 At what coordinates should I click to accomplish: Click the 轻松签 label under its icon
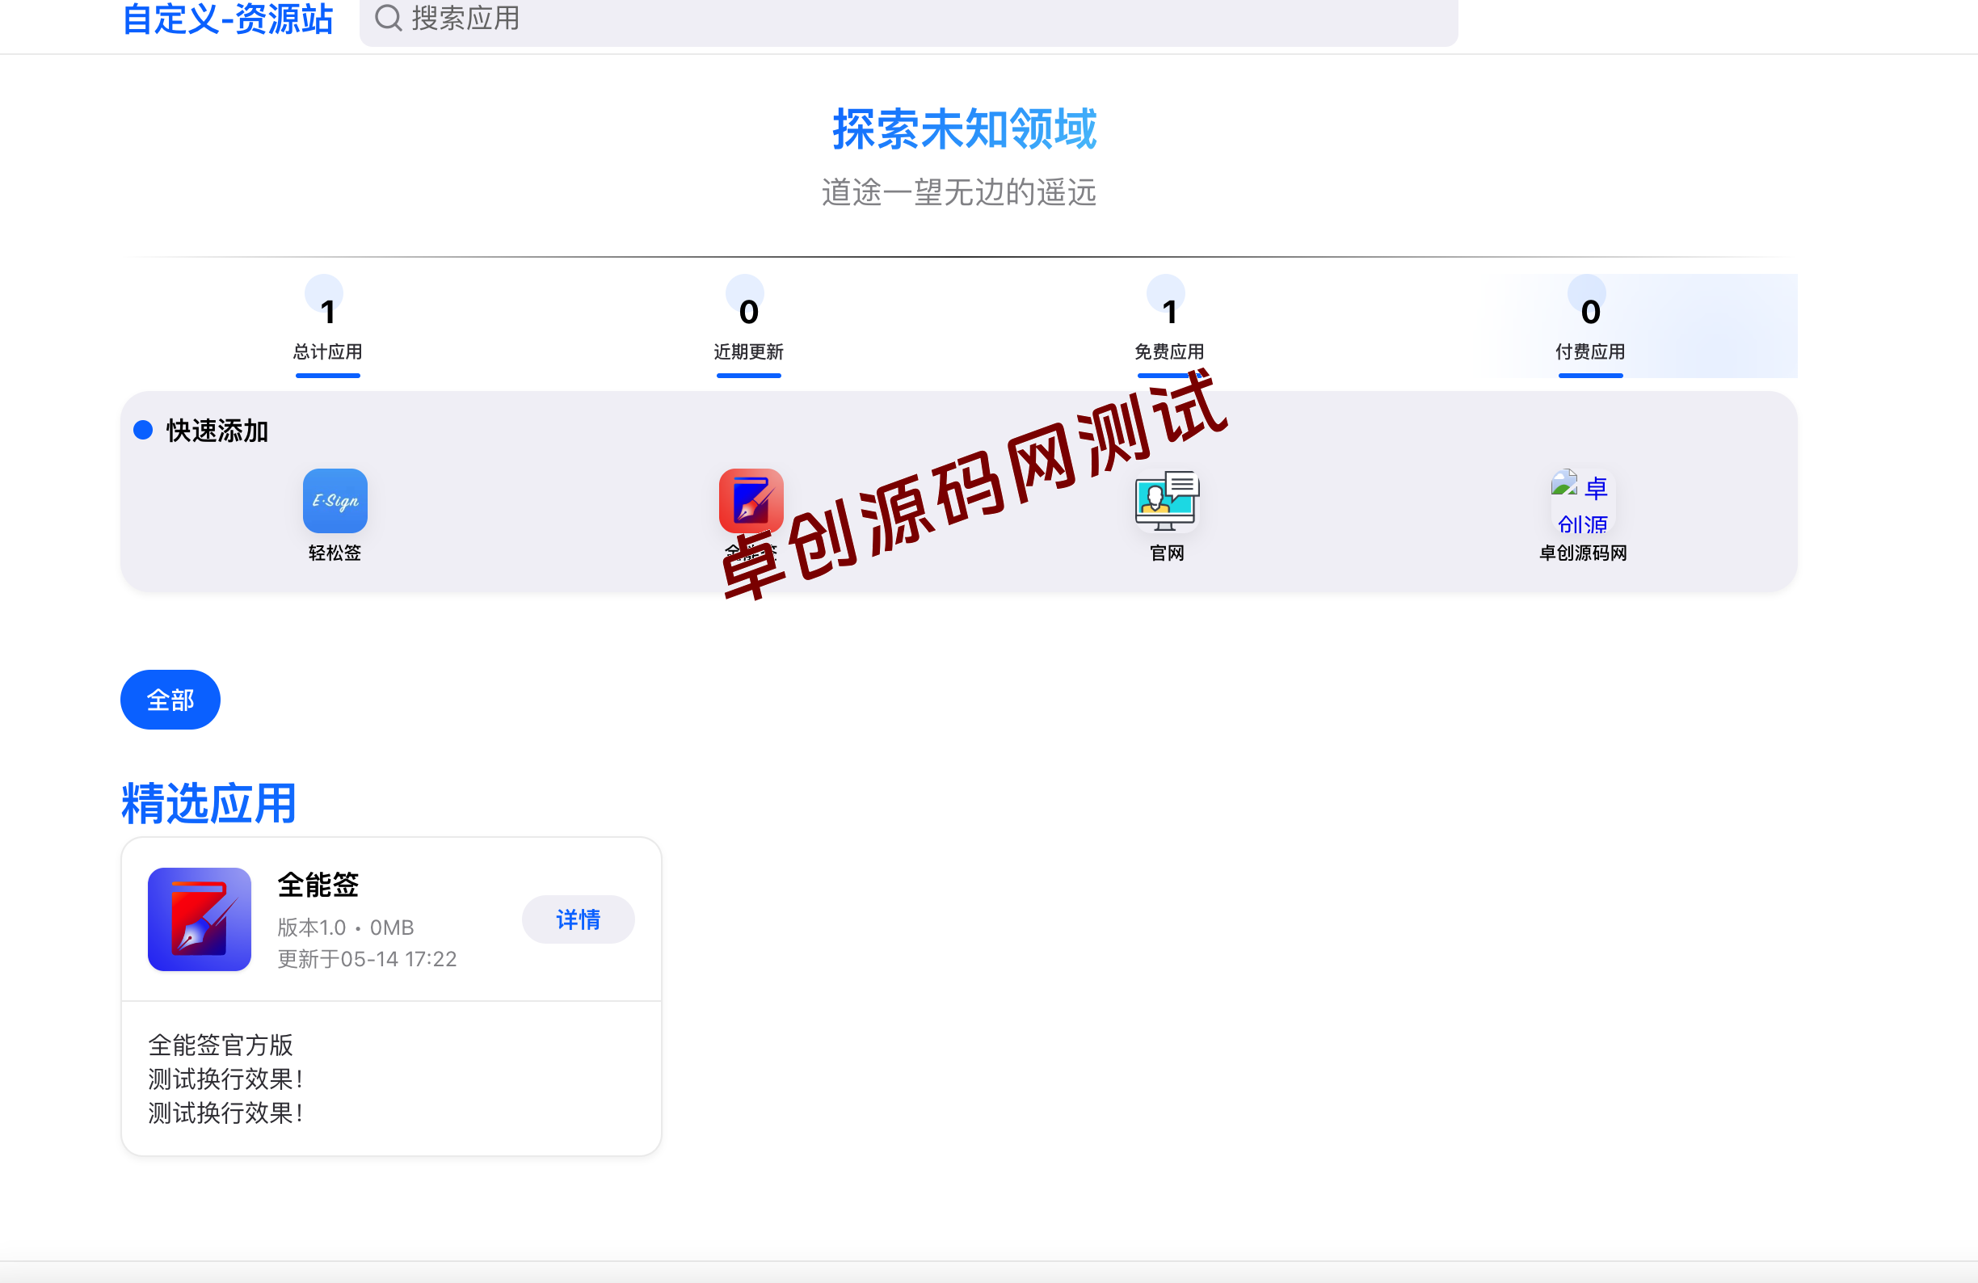(x=335, y=553)
